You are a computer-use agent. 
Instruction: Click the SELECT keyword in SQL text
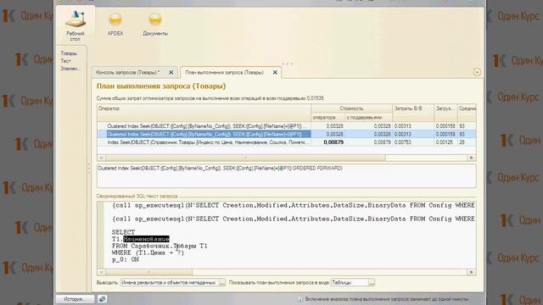(123, 232)
